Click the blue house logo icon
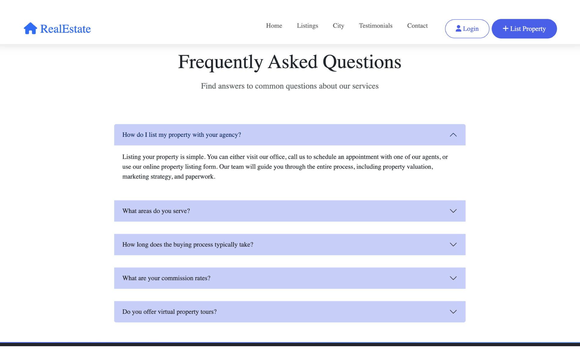 [30, 28]
